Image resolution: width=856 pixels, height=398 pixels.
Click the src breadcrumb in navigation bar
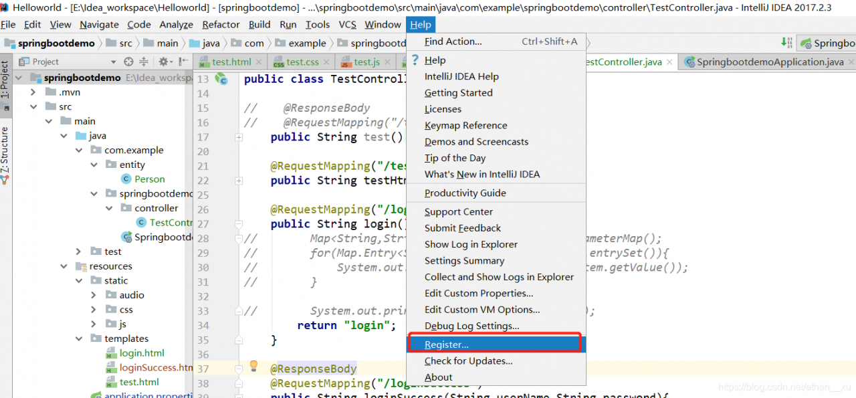[118, 43]
